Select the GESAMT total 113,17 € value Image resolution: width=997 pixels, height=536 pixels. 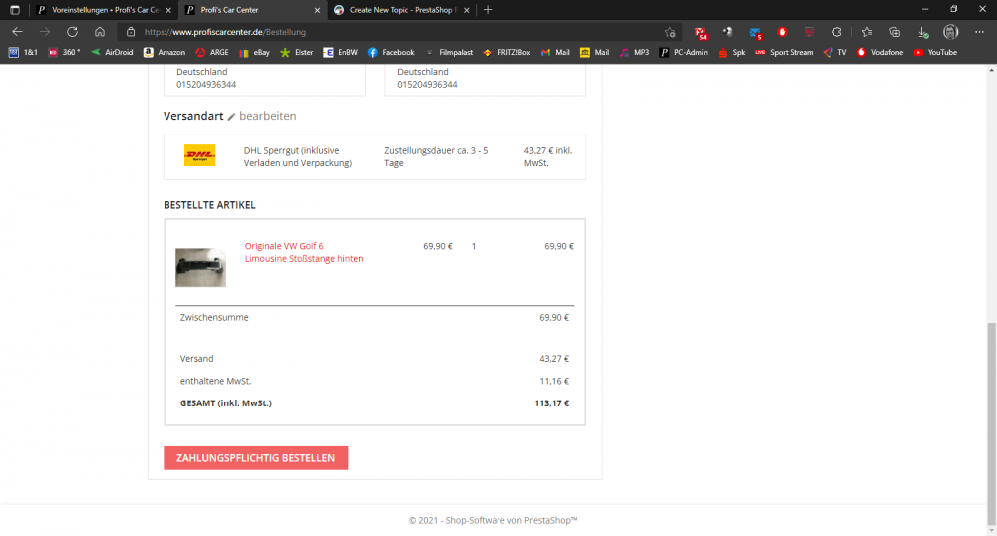552,403
